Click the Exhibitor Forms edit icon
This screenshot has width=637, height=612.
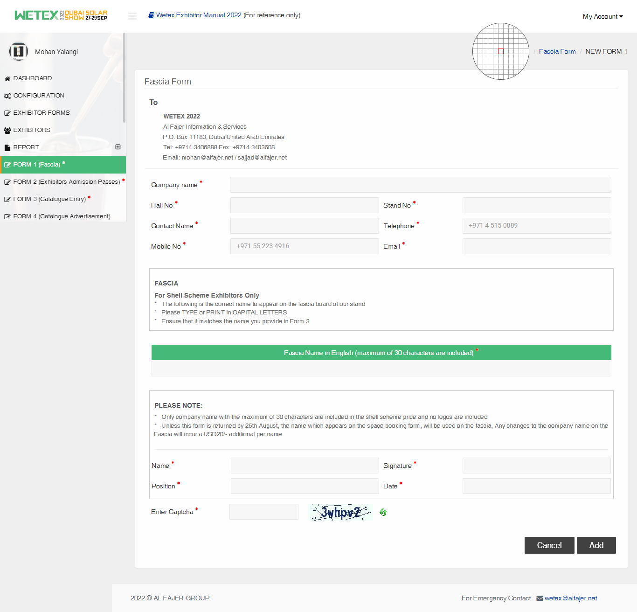pos(7,113)
